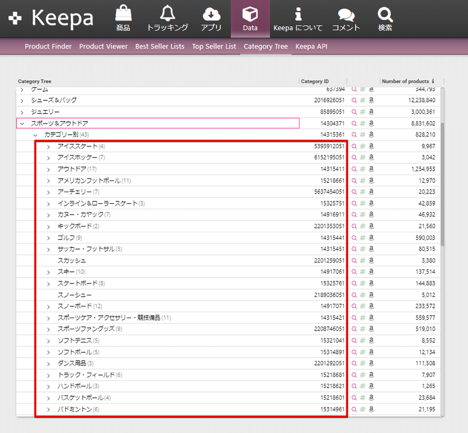Open the Top Seller List tab
The height and width of the screenshot is (433, 468).
click(214, 46)
